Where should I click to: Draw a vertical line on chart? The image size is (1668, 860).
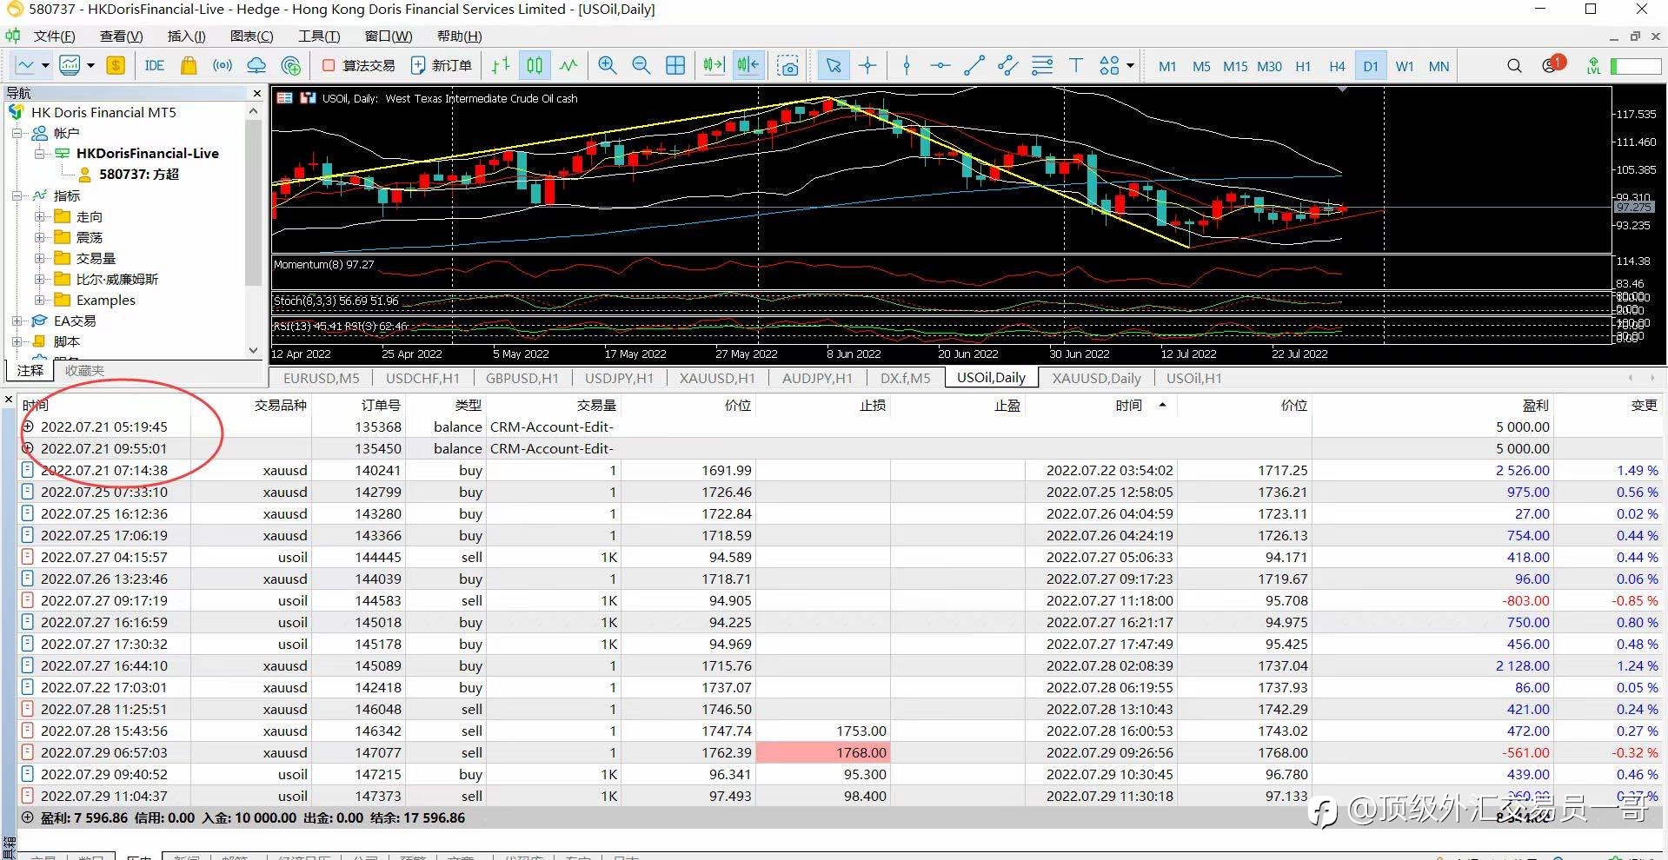[907, 65]
